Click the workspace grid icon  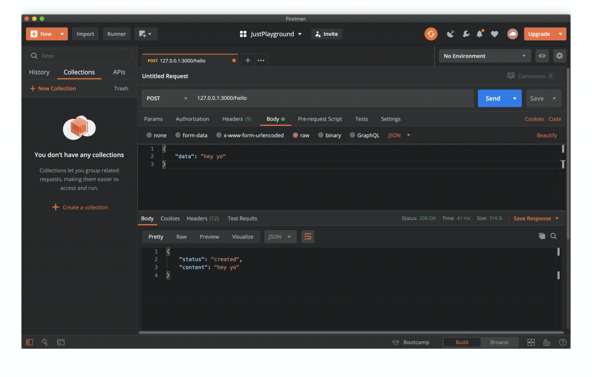(x=243, y=34)
